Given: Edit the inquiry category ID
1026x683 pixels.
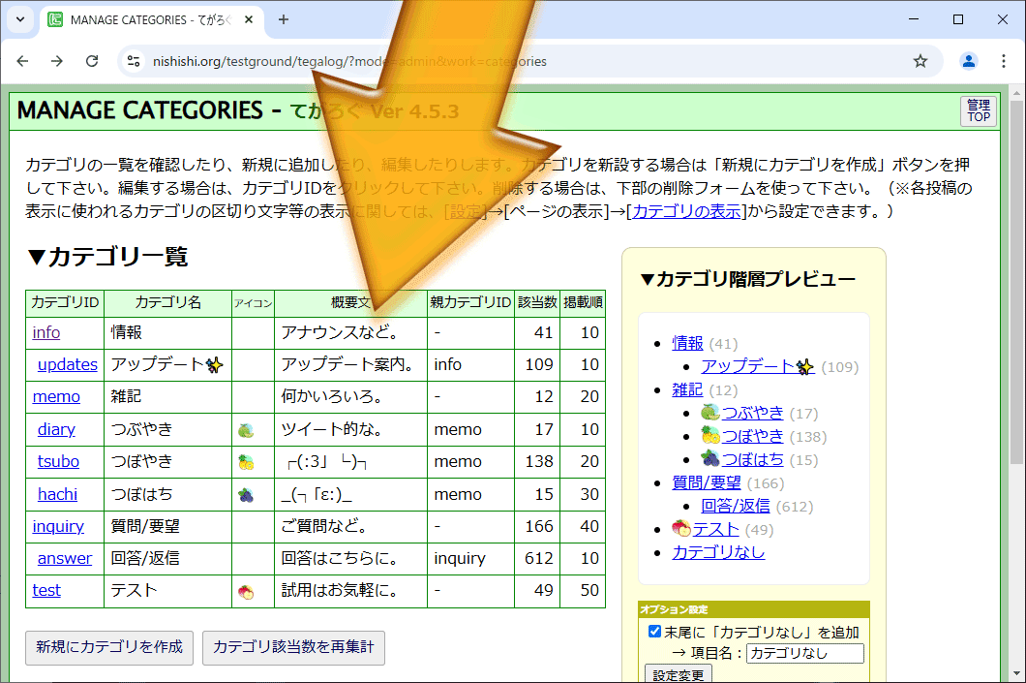Looking at the screenshot, I should (x=58, y=526).
